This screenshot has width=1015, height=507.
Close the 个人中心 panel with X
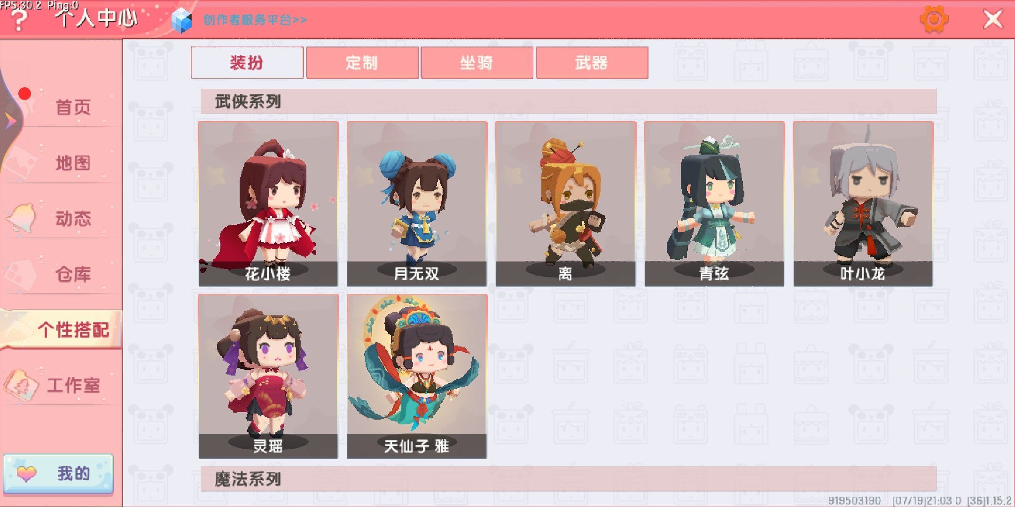(x=992, y=20)
